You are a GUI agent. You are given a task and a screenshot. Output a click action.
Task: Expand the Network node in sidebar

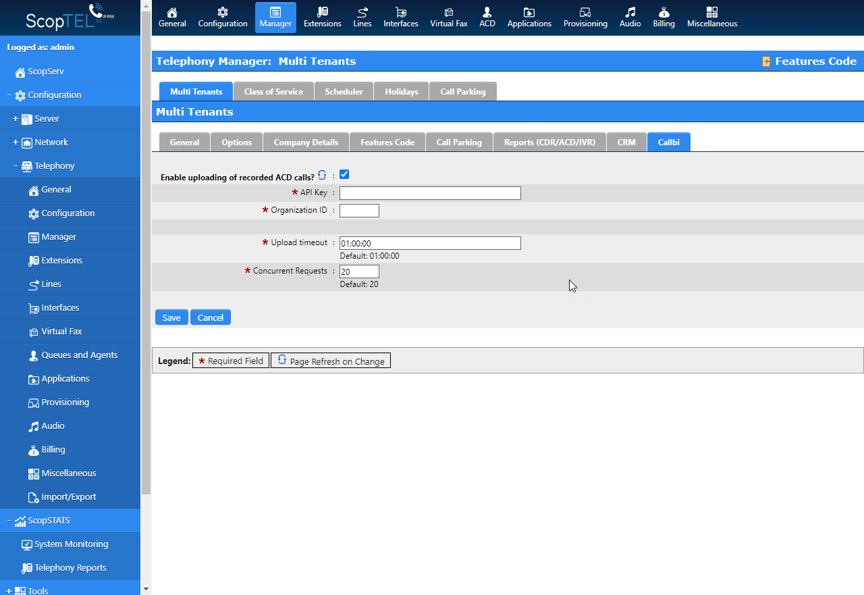pos(16,143)
